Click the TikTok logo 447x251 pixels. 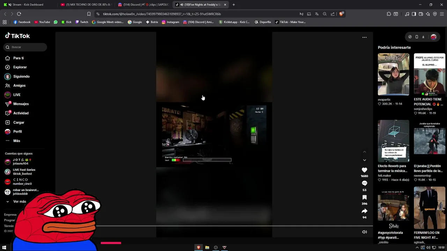[x=17, y=36]
